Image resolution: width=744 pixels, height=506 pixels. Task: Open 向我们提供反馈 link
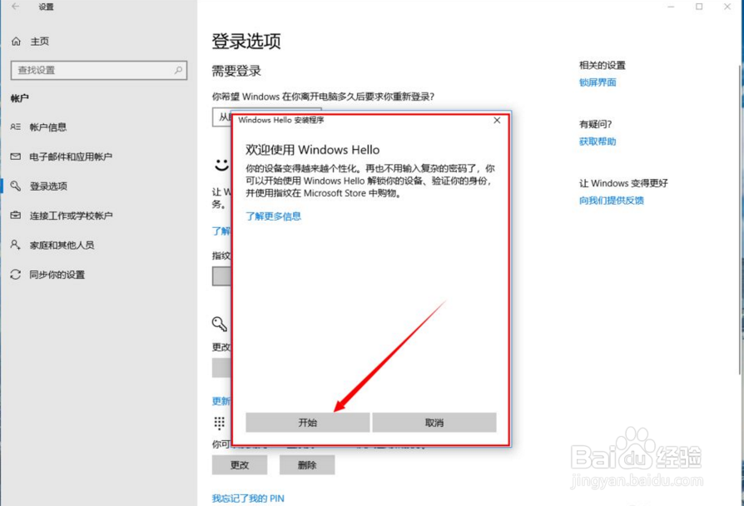point(611,201)
